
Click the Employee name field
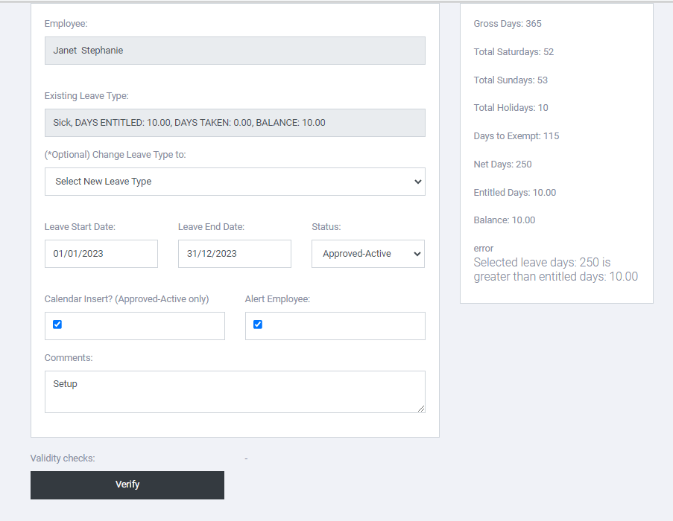click(x=235, y=51)
